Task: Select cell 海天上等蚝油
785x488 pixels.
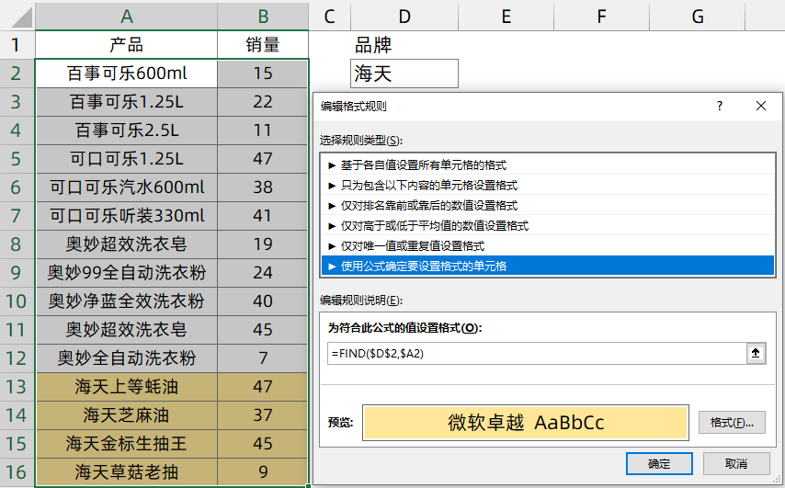Action: pos(126,387)
